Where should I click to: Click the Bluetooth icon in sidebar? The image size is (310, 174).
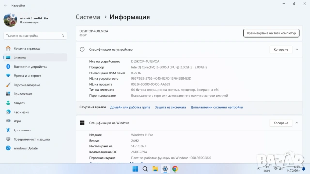point(8,67)
